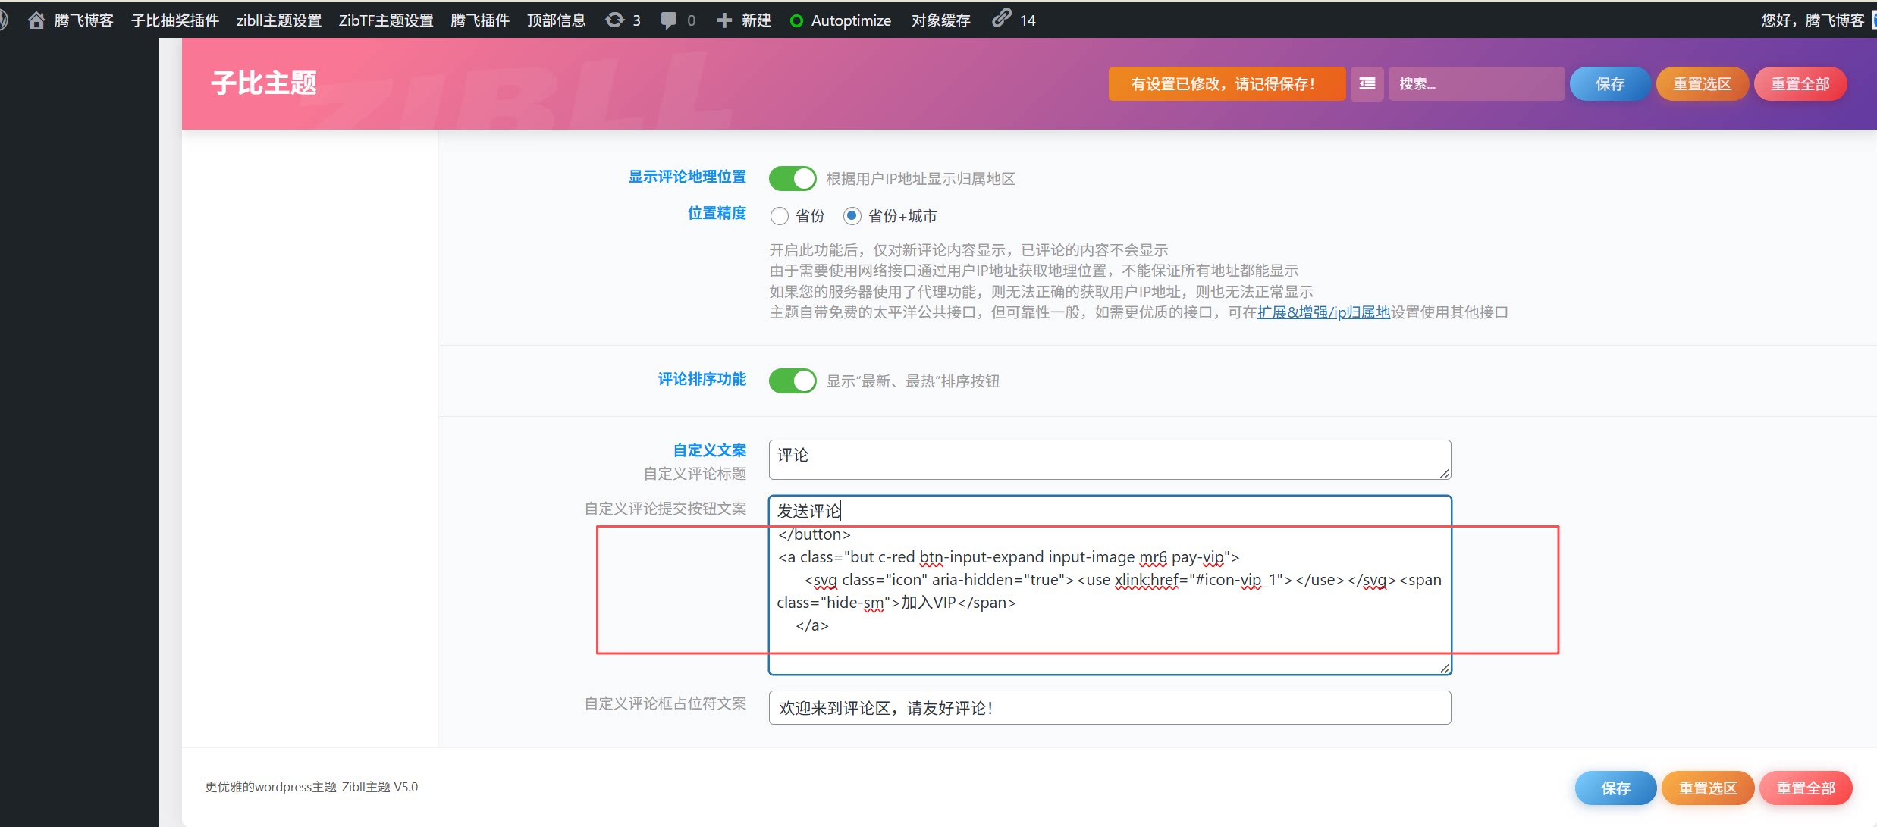Open the 顶部信息 menu item
1877x827 pixels.
(556, 20)
